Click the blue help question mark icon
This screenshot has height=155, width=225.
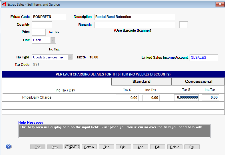(x=9, y=146)
